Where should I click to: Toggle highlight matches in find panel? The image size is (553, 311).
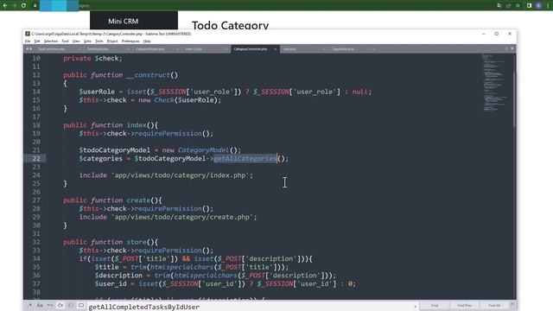tap(80, 305)
